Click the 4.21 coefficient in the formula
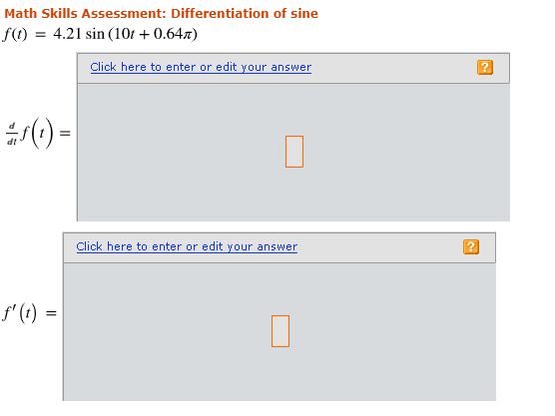Screen dimensions: 555x416 pos(67,34)
